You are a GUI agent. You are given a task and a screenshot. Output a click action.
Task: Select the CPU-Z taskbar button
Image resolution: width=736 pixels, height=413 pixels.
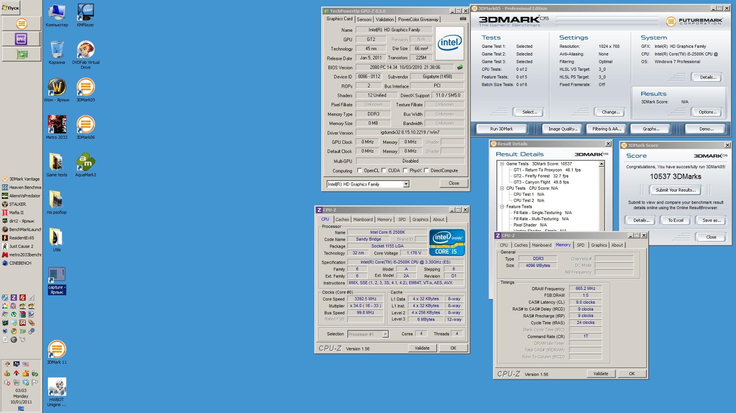[22, 39]
